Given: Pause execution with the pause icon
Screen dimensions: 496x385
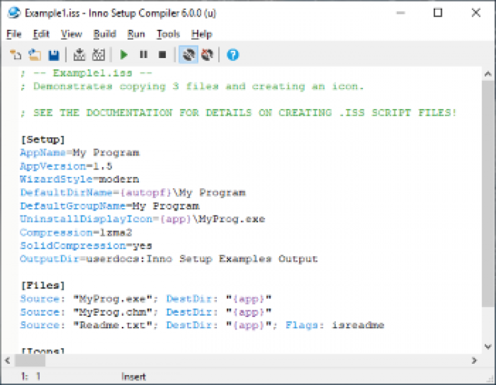Looking at the screenshot, I should [143, 55].
